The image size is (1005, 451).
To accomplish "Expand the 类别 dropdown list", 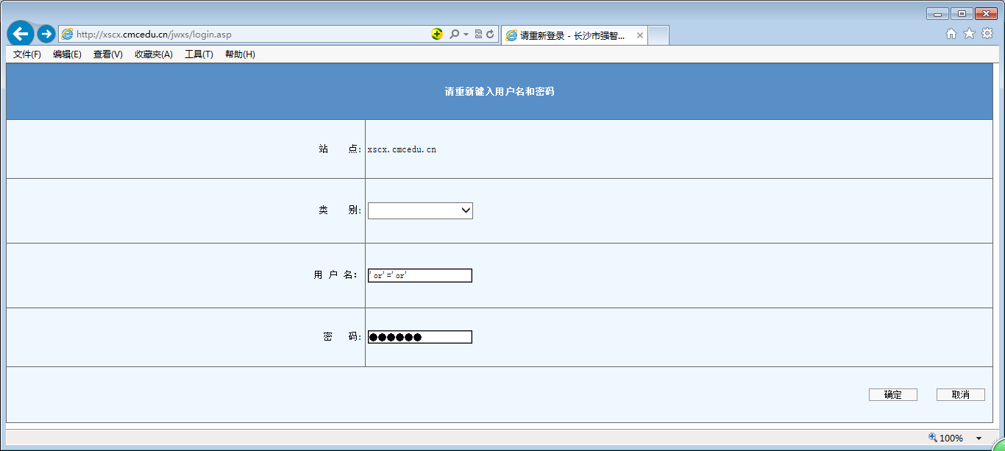I will click(x=420, y=211).
